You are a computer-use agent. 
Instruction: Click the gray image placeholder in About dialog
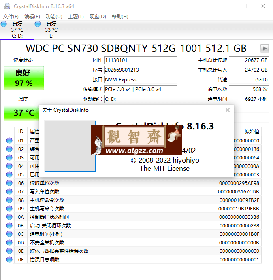click(x=70, y=146)
